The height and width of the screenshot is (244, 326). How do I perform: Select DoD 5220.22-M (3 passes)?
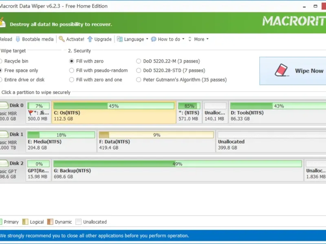(168, 61)
